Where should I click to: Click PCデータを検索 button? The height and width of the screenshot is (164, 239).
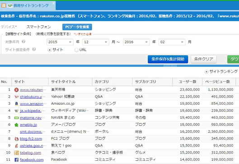77,27
